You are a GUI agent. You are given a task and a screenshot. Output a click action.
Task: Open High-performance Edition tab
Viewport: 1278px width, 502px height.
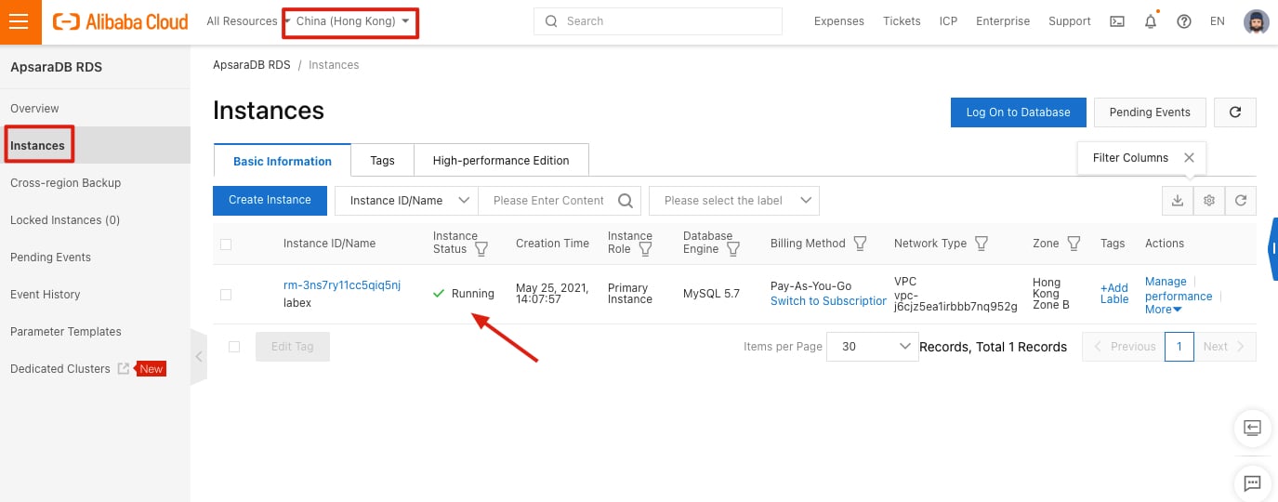point(501,161)
